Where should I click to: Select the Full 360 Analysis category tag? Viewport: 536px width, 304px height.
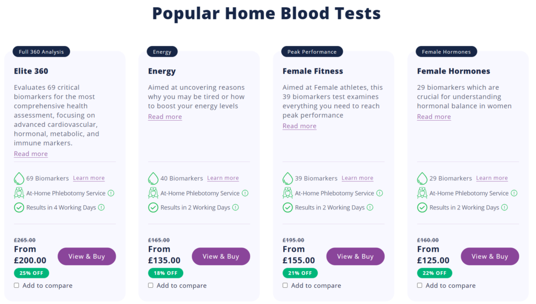41,52
